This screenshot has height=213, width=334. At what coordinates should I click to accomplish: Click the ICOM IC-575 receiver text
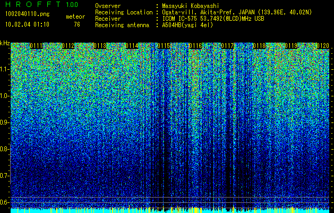tap(213, 19)
